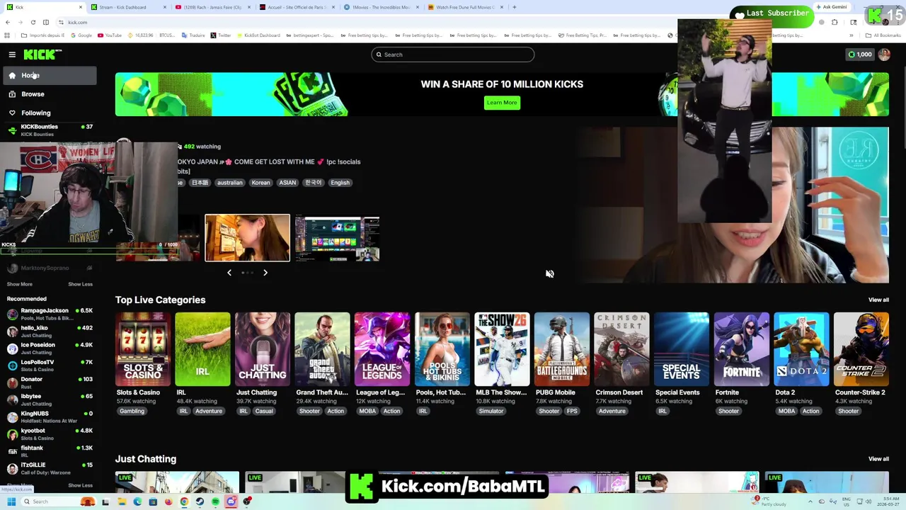This screenshot has width=906, height=510.
Task: Open Special Events category
Action: [x=681, y=349]
